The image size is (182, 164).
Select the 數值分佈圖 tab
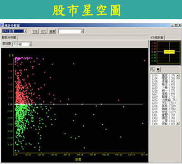[9, 37]
